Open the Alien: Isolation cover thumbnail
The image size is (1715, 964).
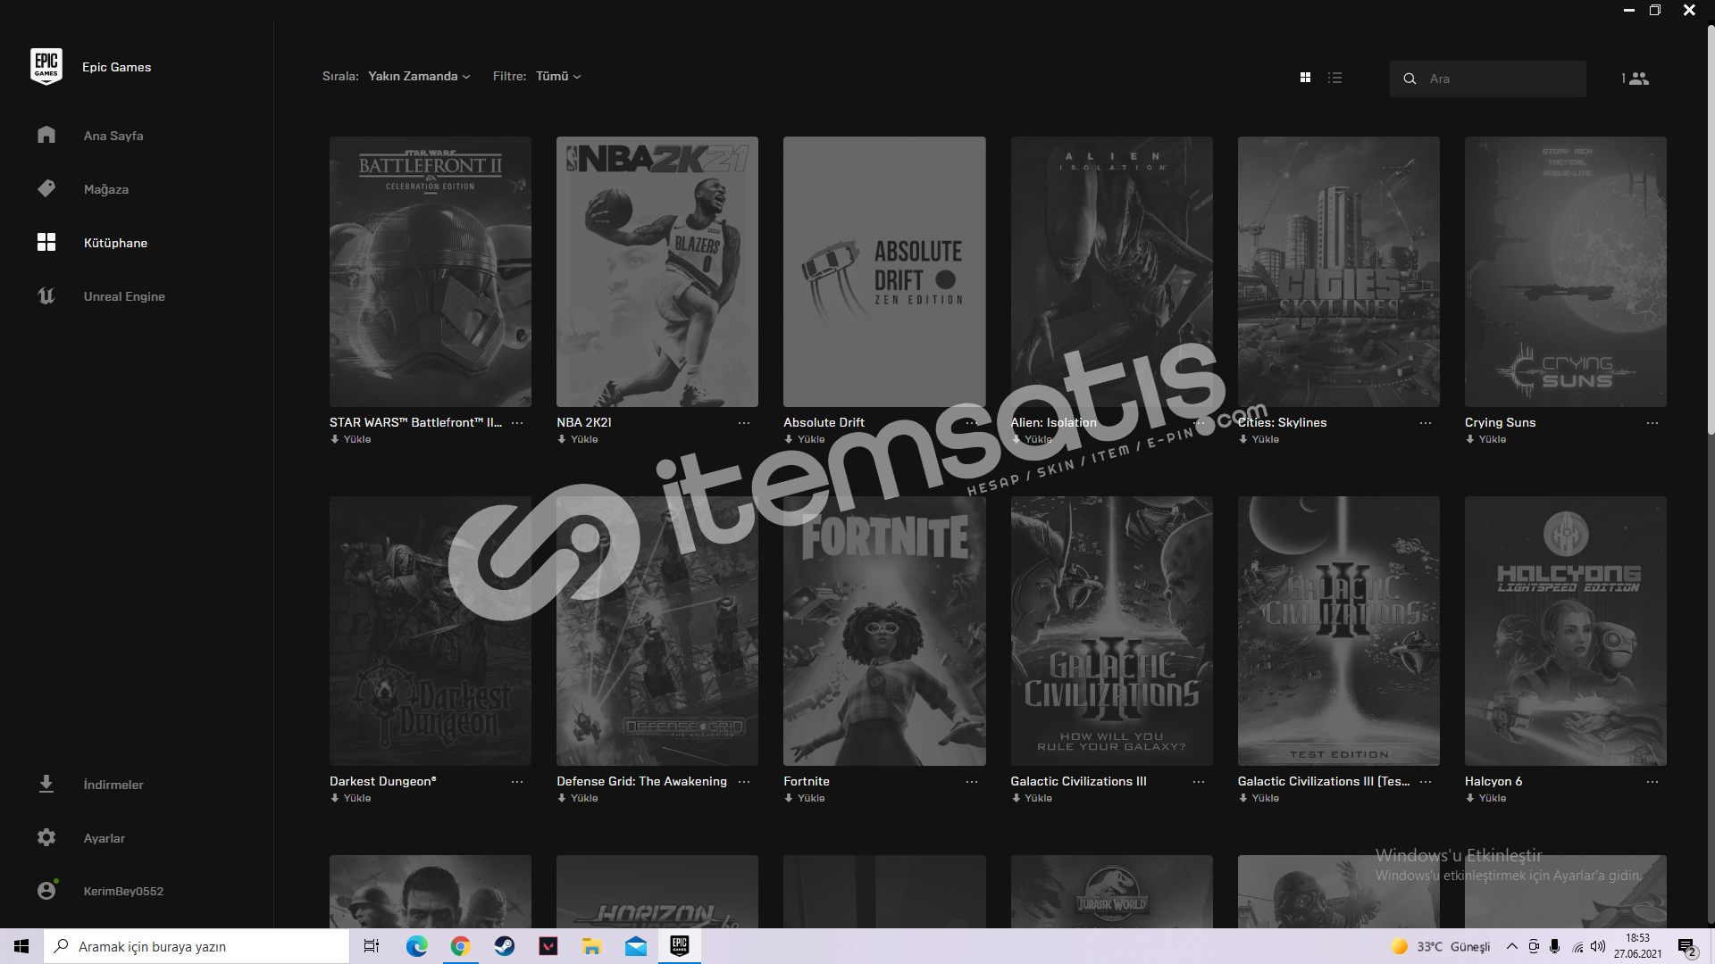[x=1111, y=271]
